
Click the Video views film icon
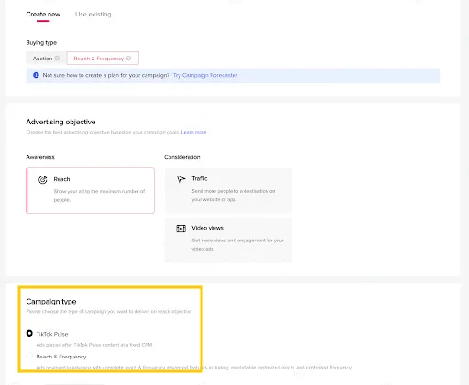pos(181,229)
